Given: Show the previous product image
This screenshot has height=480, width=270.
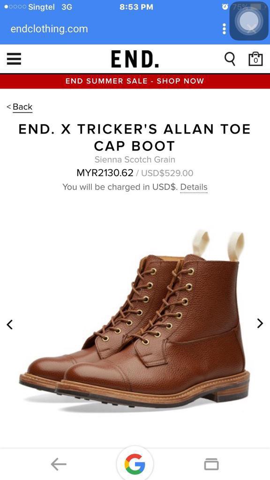Looking at the screenshot, I should (x=9, y=324).
